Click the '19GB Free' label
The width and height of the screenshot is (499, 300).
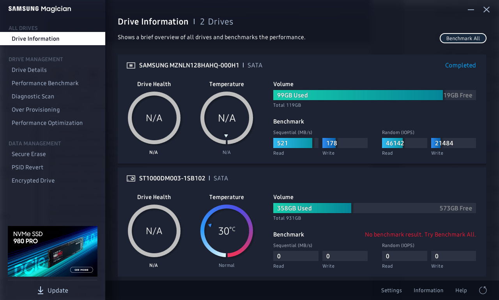click(x=458, y=95)
